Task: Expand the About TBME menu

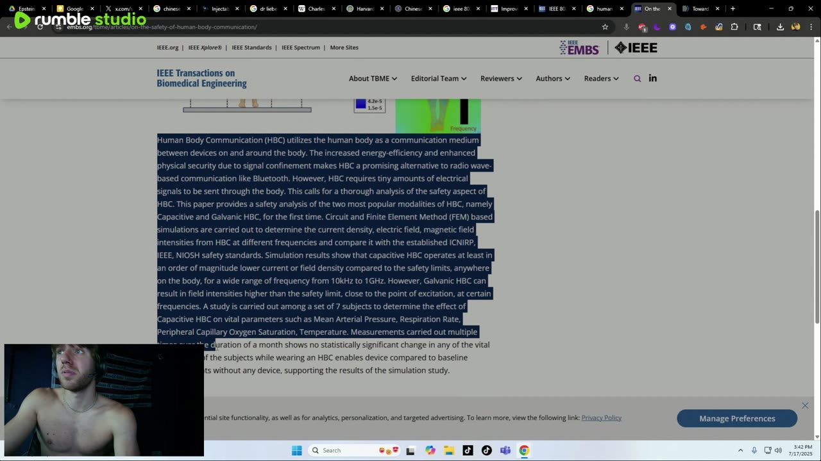Action: point(373,78)
